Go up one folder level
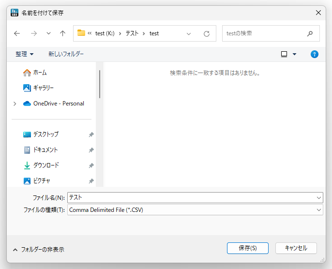The width and height of the screenshot is (332, 269). click(x=62, y=33)
